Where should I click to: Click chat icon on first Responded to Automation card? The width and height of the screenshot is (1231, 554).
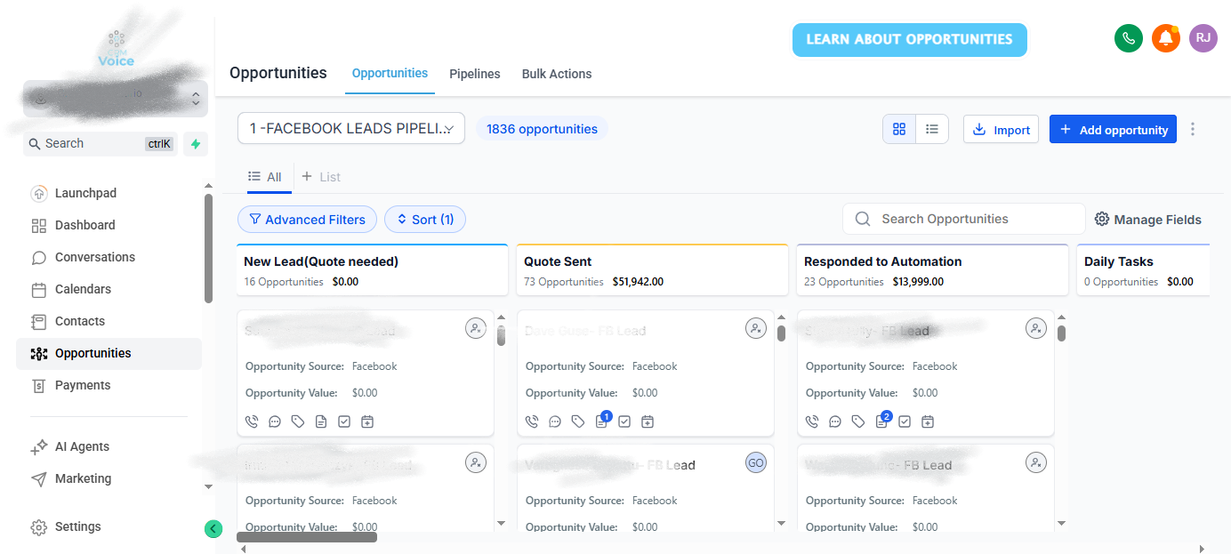tap(835, 422)
